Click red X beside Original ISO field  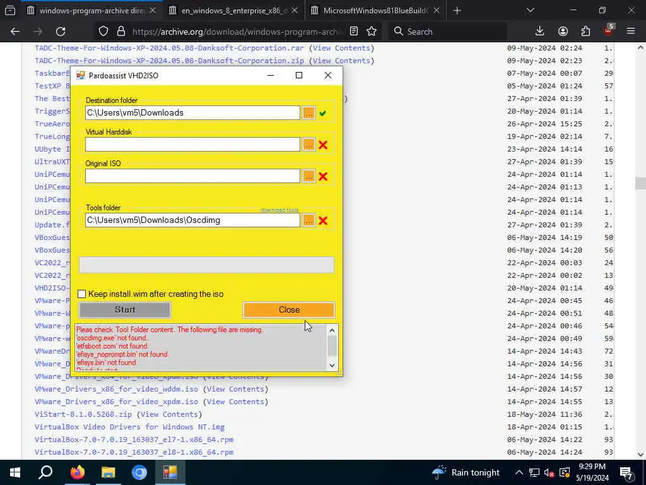(323, 177)
